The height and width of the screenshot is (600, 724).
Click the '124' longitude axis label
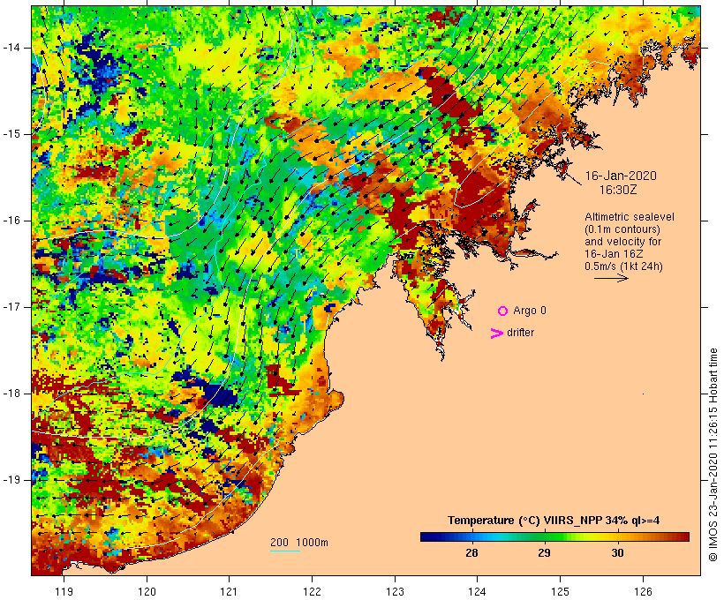[x=477, y=592]
